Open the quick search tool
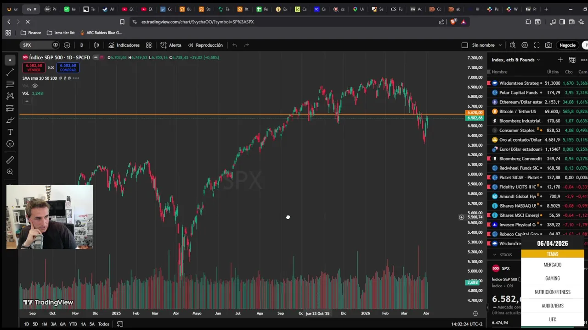 (513, 45)
